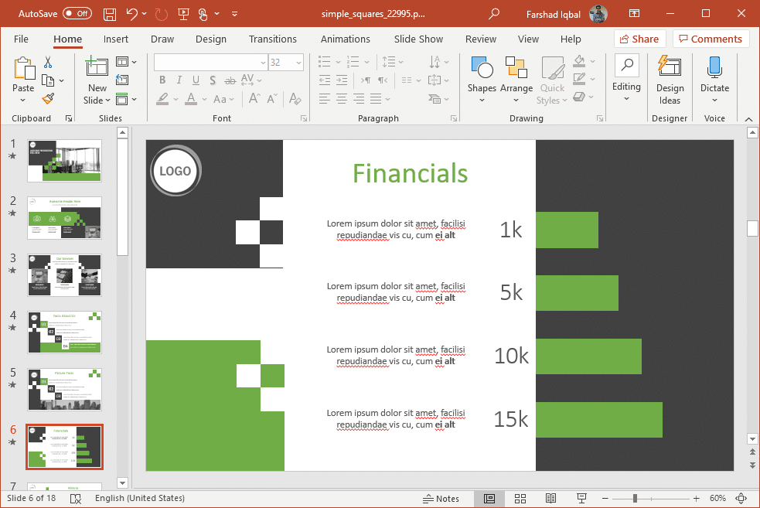Screen dimensions: 760x508
Task: Click the Format Painter brush icon
Action: (x=48, y=99)
